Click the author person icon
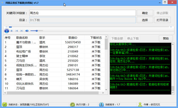The image size is (178, 108). click(140, 104)
